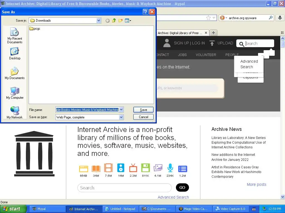This screenshot has width=285, height=213.
Task: Click the Save As help question mark
Action: 145,12
